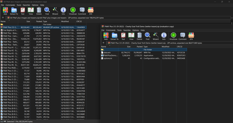
Task: Click View icon in front Charity Goal window
Action: pyautogui.click(x=131, y=36)
